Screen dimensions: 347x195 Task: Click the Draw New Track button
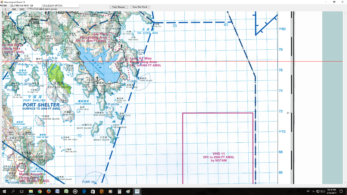(x=140, y=7)
